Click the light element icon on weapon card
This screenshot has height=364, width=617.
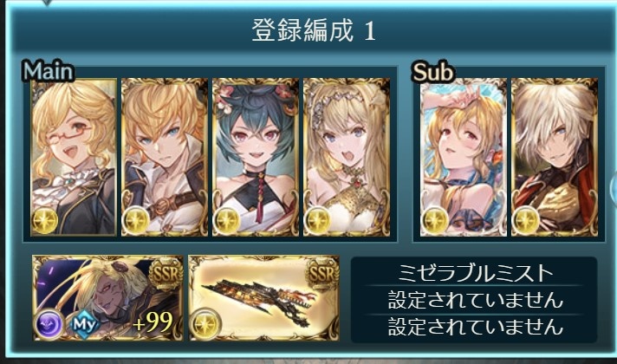[x=205, y=325]
